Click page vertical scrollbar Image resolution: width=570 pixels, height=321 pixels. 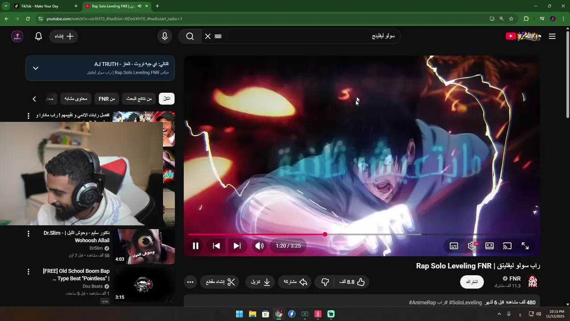[x=567, y=74]
